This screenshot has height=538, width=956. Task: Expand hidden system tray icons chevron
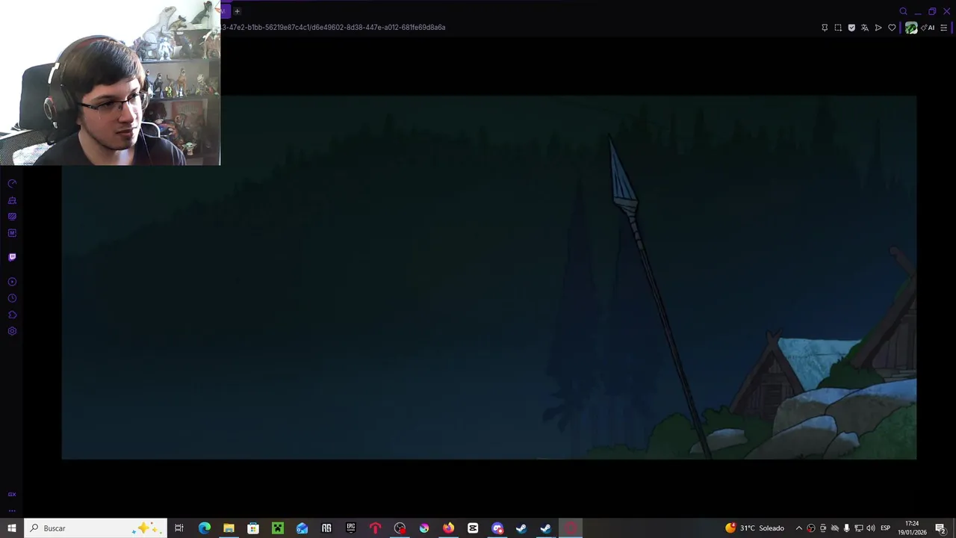coord(798,528)
